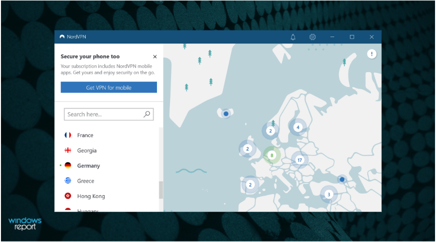Image resolution: width=436 pixels, height=242 pixels.
Task: Open the notifications bell icon
Action: click(x=293, y=37)
